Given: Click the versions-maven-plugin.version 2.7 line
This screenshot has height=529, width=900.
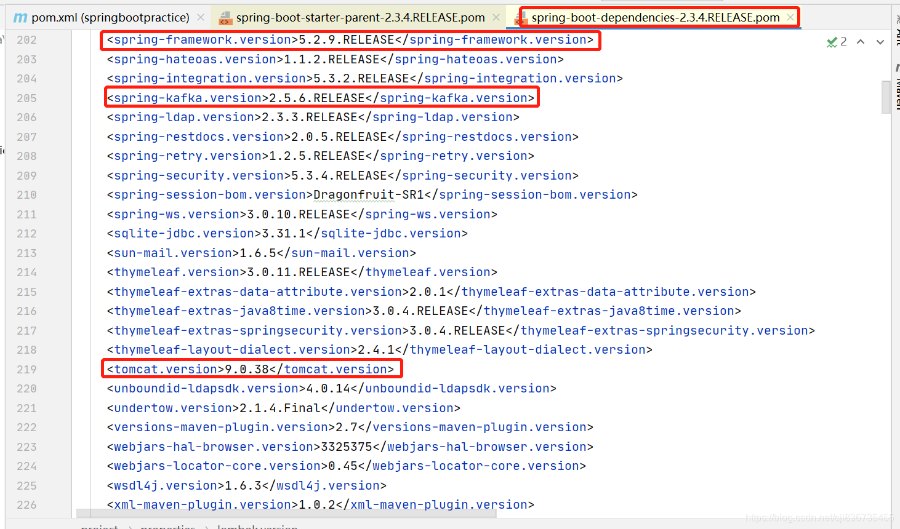Looking at the screenshot, I should [x=350, y=428].
